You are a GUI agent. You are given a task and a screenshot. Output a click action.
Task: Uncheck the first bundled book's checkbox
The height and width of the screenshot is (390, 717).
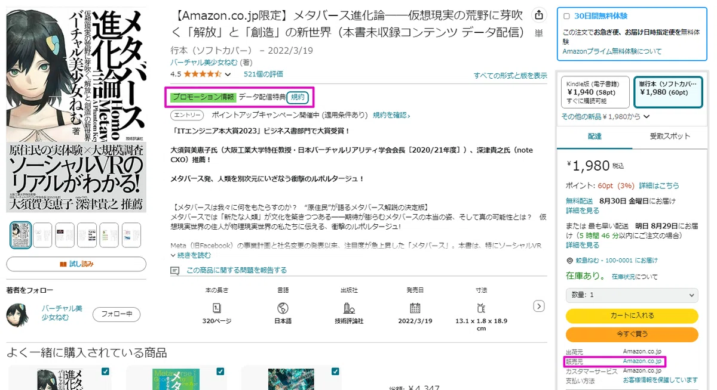pos(106,371)
